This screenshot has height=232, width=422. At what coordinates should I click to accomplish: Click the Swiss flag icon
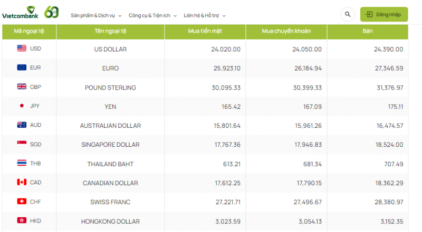point(22,201)
